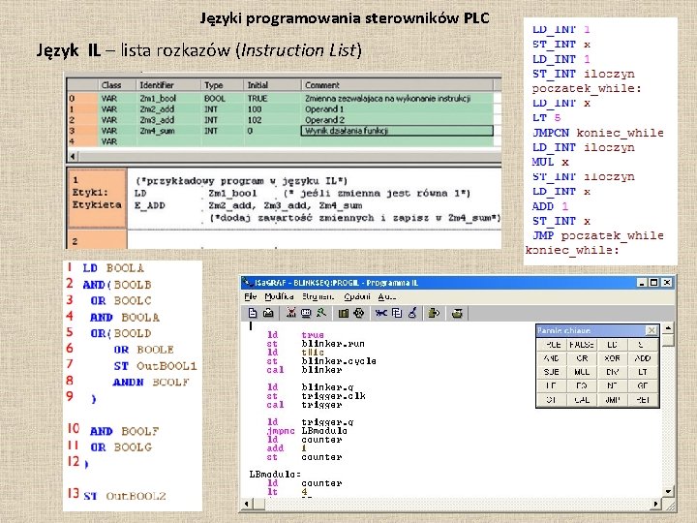697x523 pixels.
Task: Click the new document icon in ISaGRAF toolbar
Action: tap(253, 313)
